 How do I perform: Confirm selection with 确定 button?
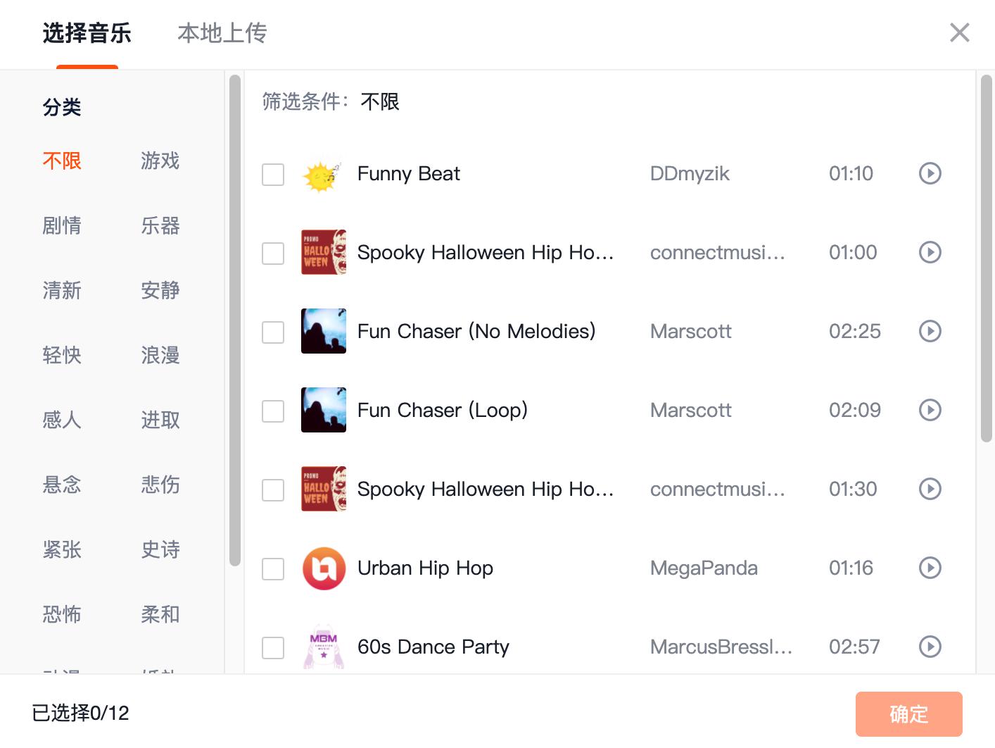click(908, 714)
